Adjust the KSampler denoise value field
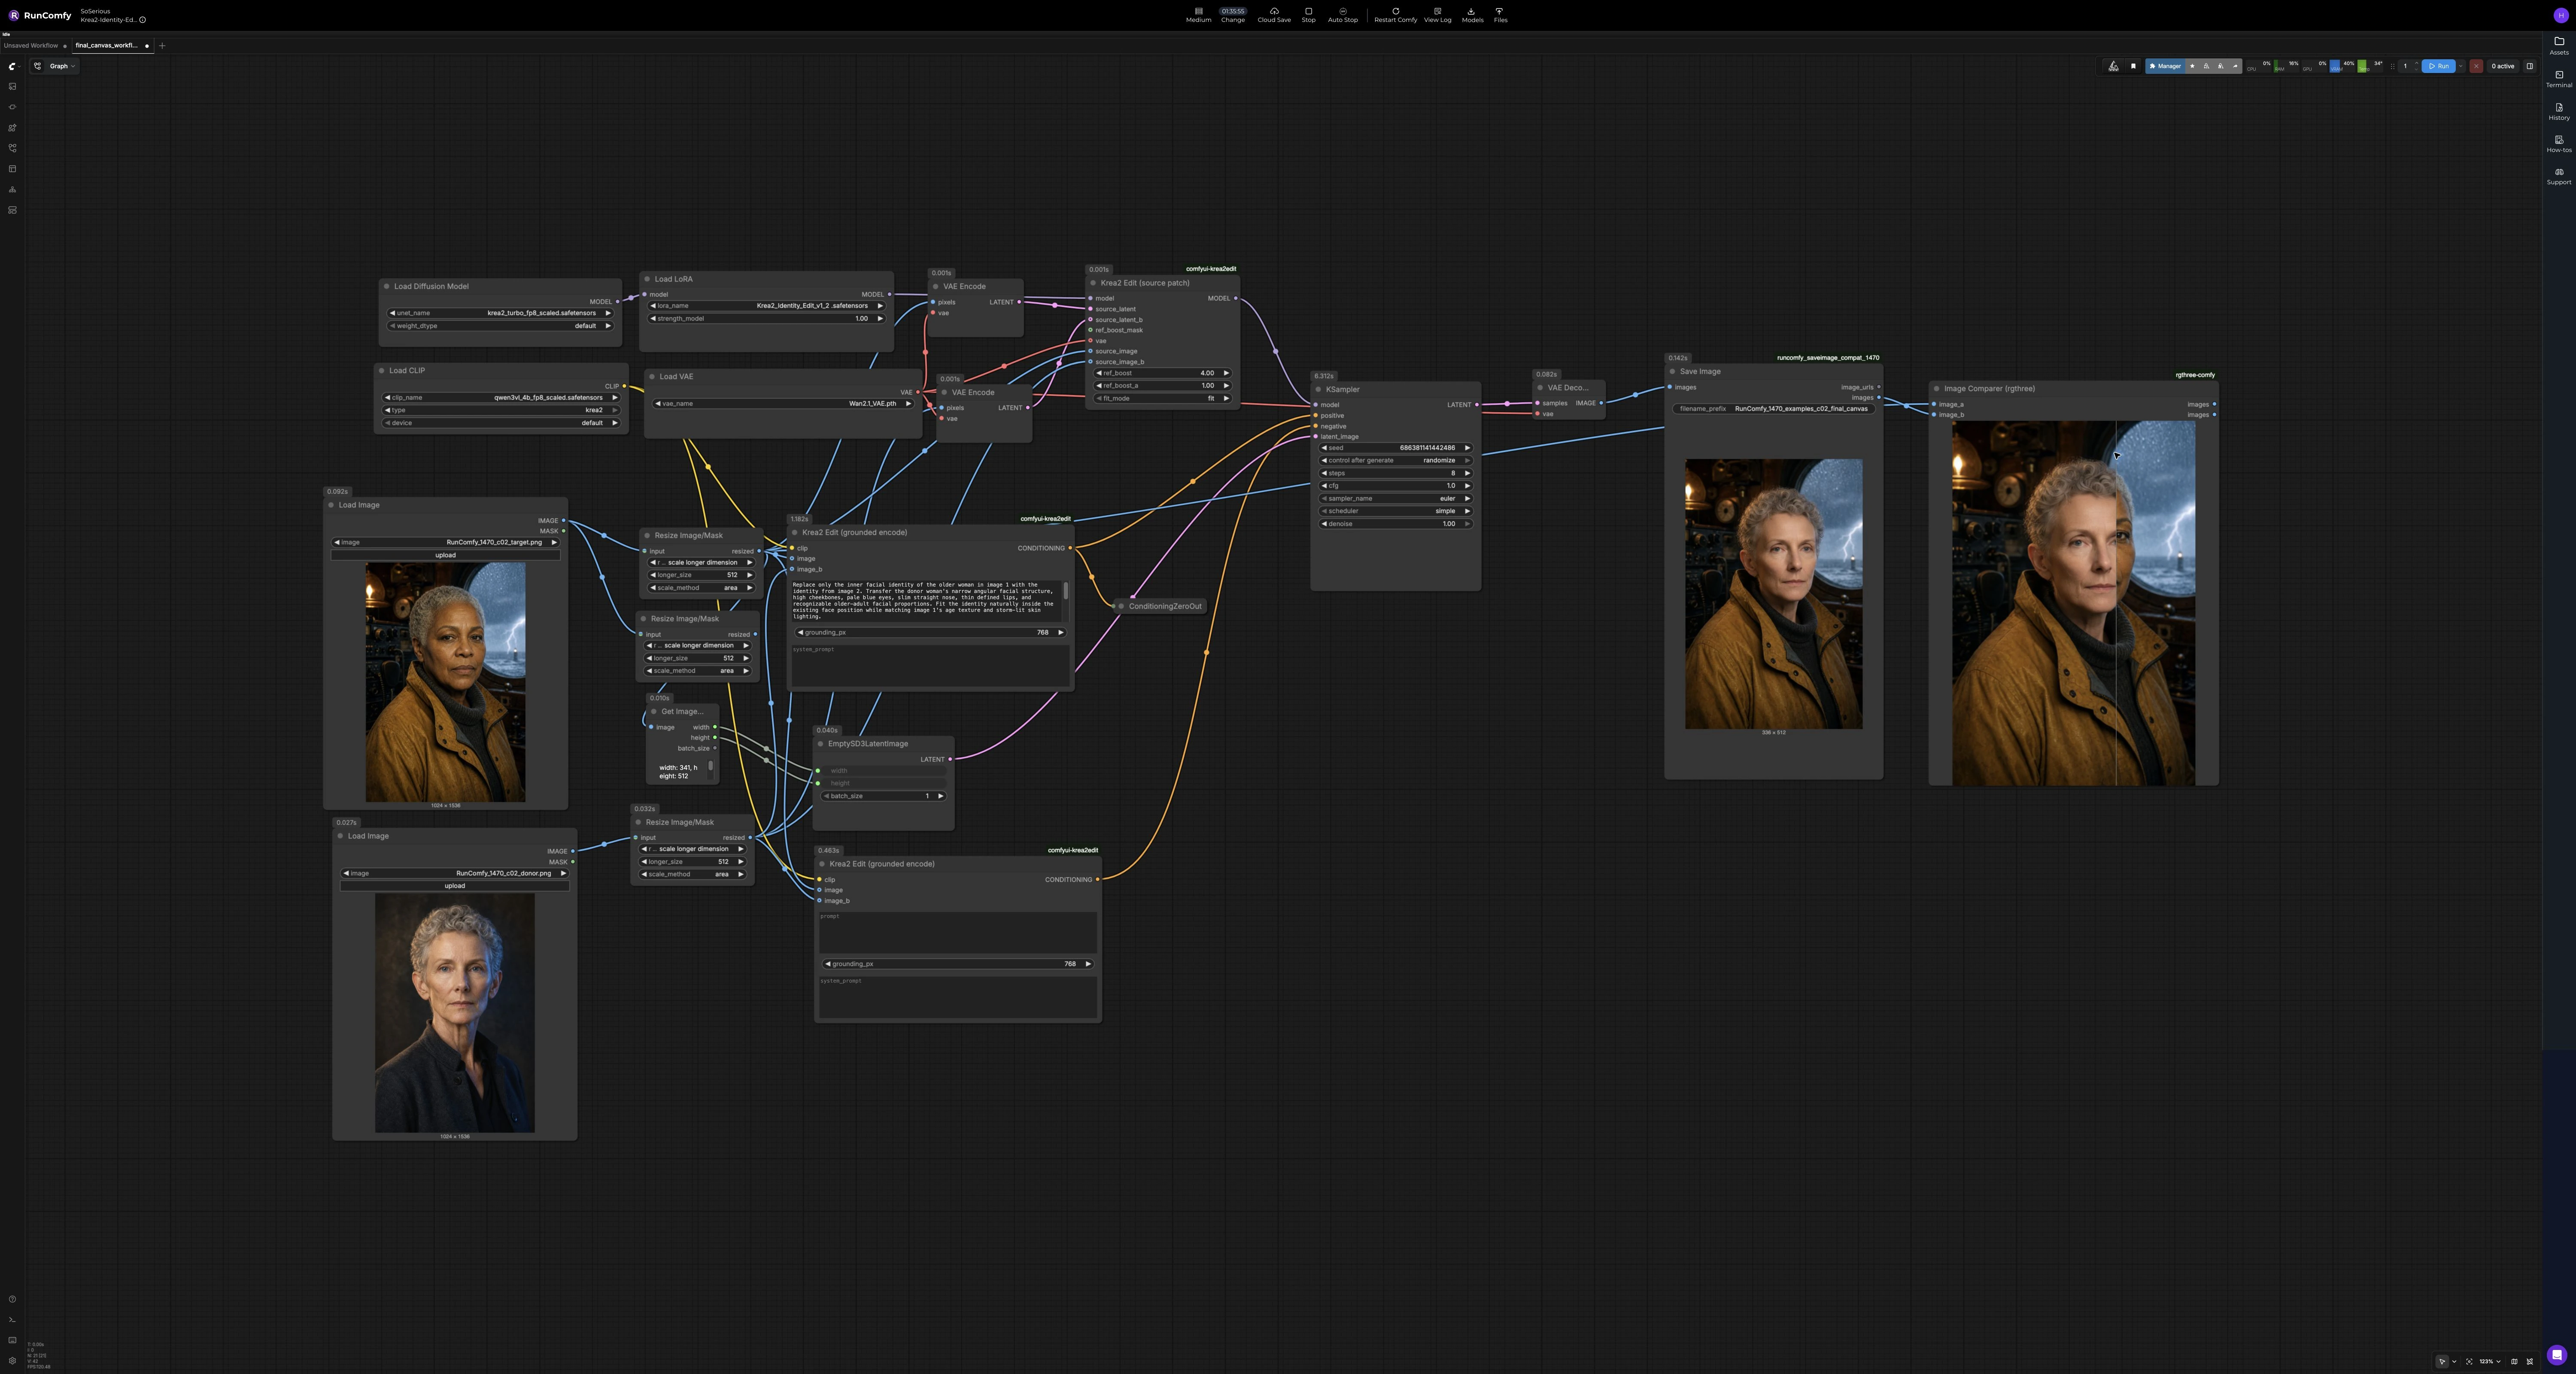The height and width of the screenshot is (1374, 2576). click(x=1396, y=523)
